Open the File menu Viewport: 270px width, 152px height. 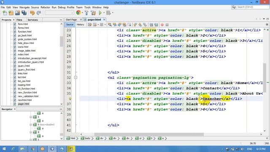point(3,8)
